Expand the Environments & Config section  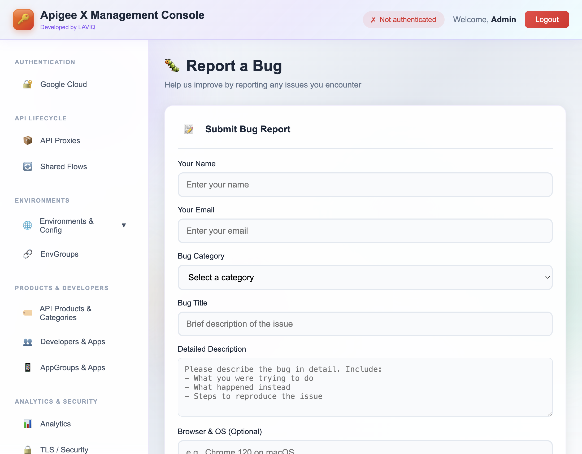[x=124, y=225]
